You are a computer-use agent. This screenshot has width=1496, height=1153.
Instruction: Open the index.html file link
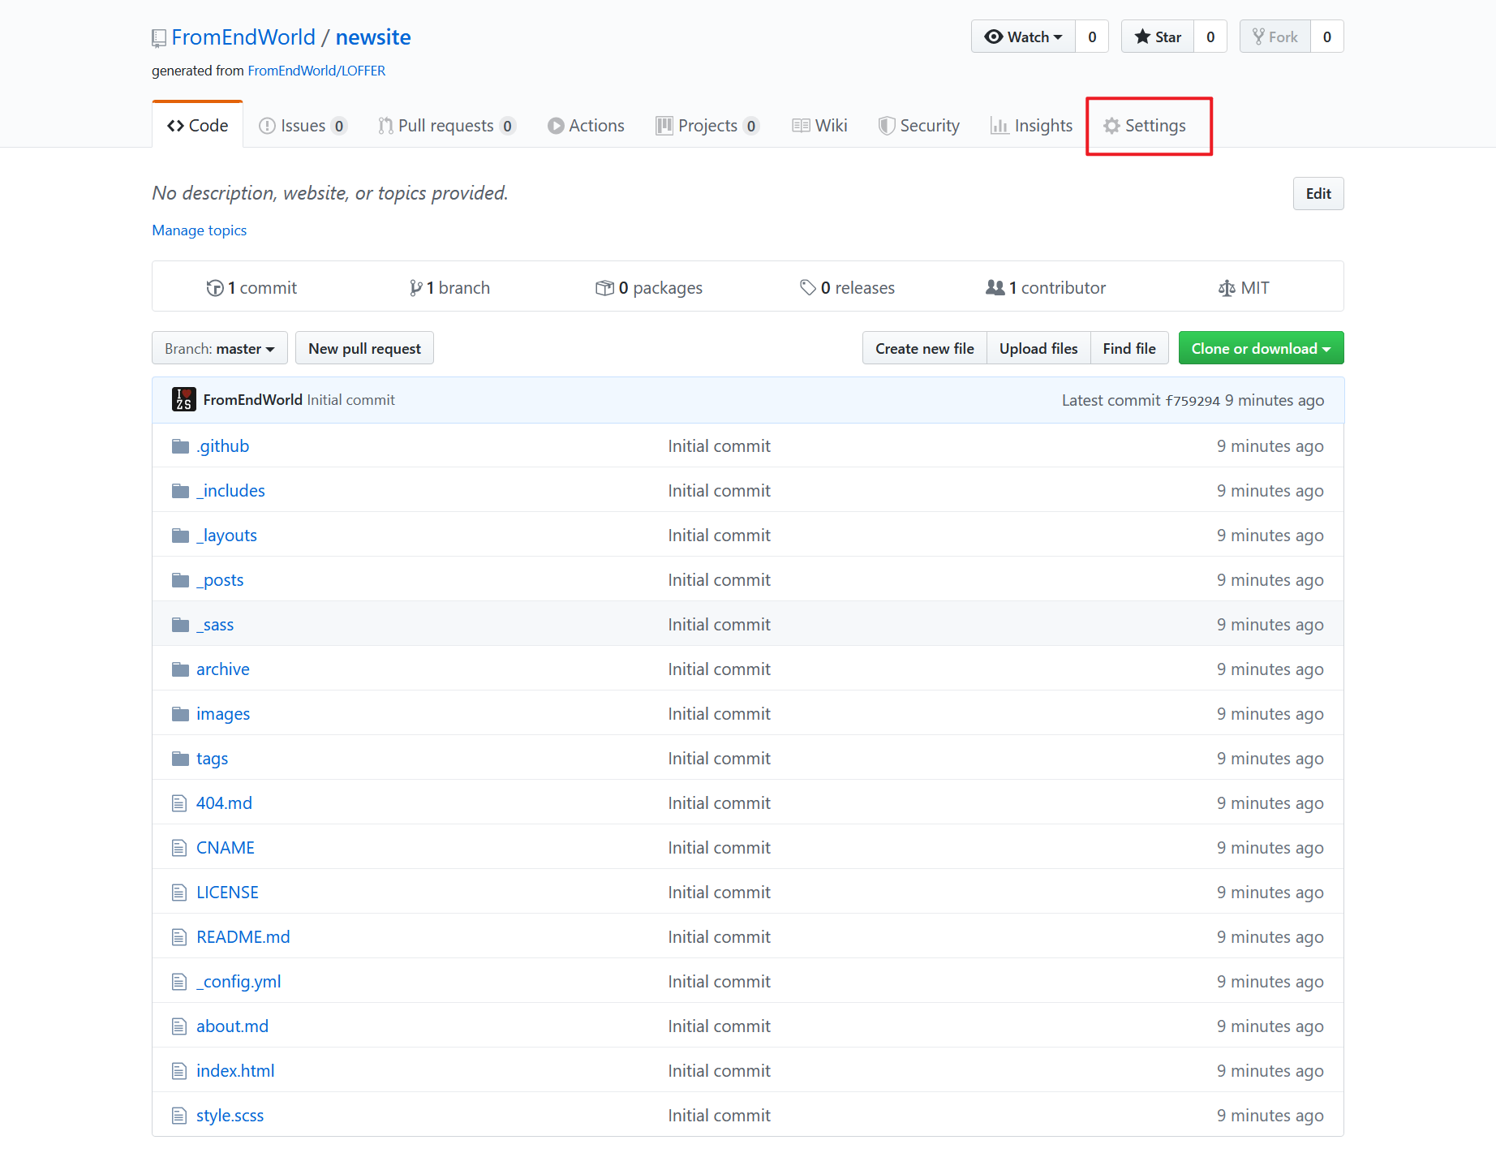click(x=235, y=1071)
